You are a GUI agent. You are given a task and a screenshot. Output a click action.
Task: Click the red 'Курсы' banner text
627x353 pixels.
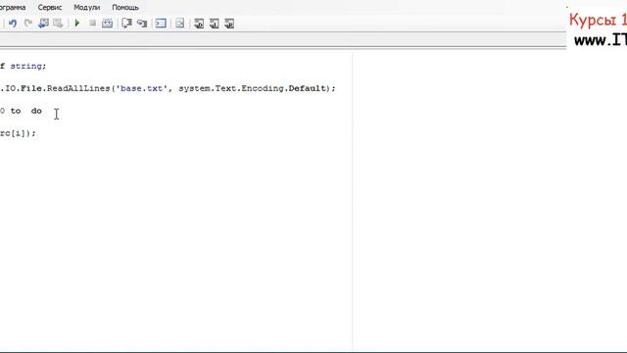point(592,20)
